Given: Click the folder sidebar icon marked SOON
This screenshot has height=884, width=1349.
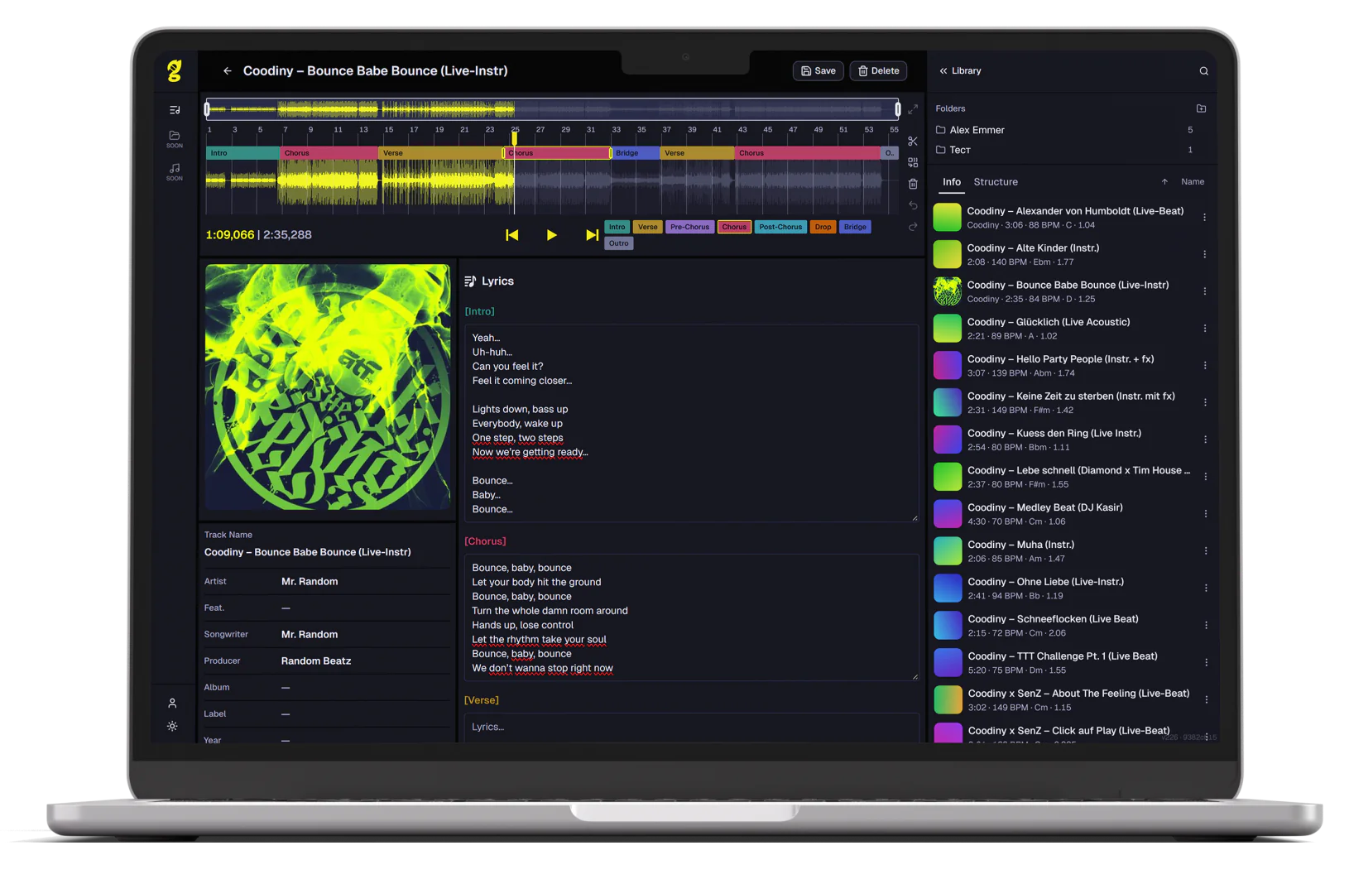Looking at the screenshot, I should point(175,139).
